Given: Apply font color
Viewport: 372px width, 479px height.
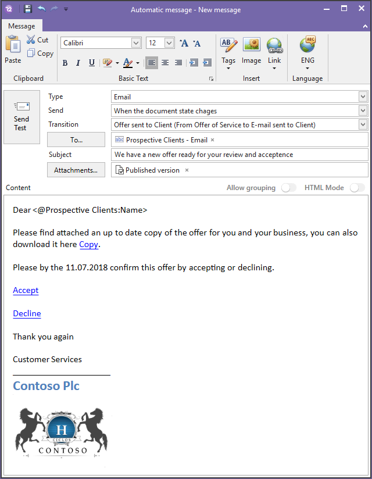Looking at the screenshot, I should [128, 63].
